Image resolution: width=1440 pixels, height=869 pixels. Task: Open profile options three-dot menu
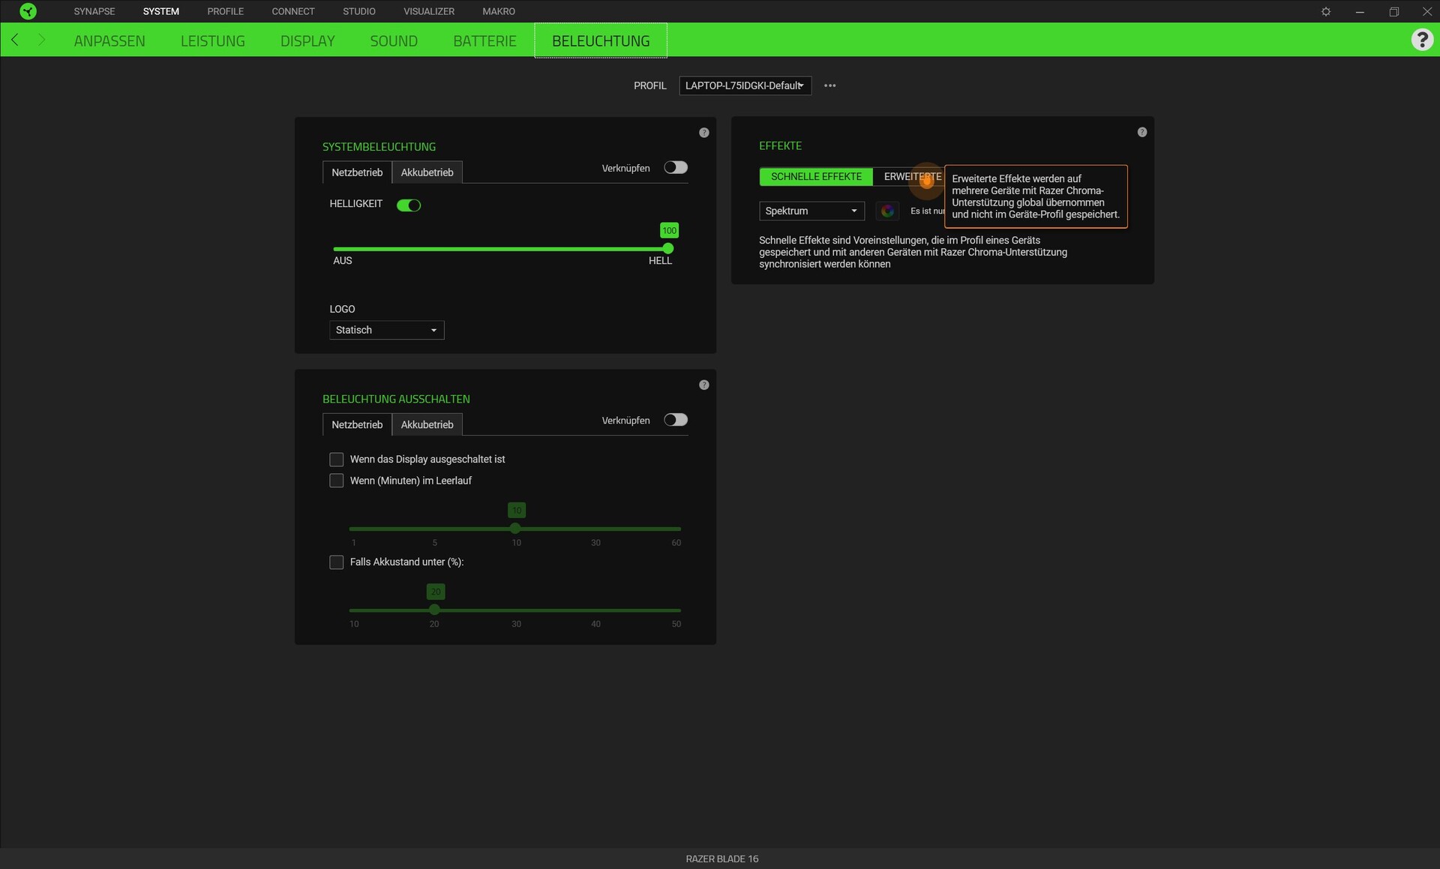(x=829, y=85)
